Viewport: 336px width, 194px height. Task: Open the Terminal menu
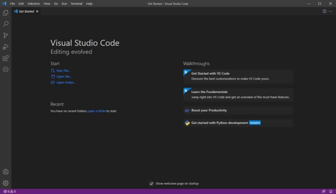(x=77, y=3)
